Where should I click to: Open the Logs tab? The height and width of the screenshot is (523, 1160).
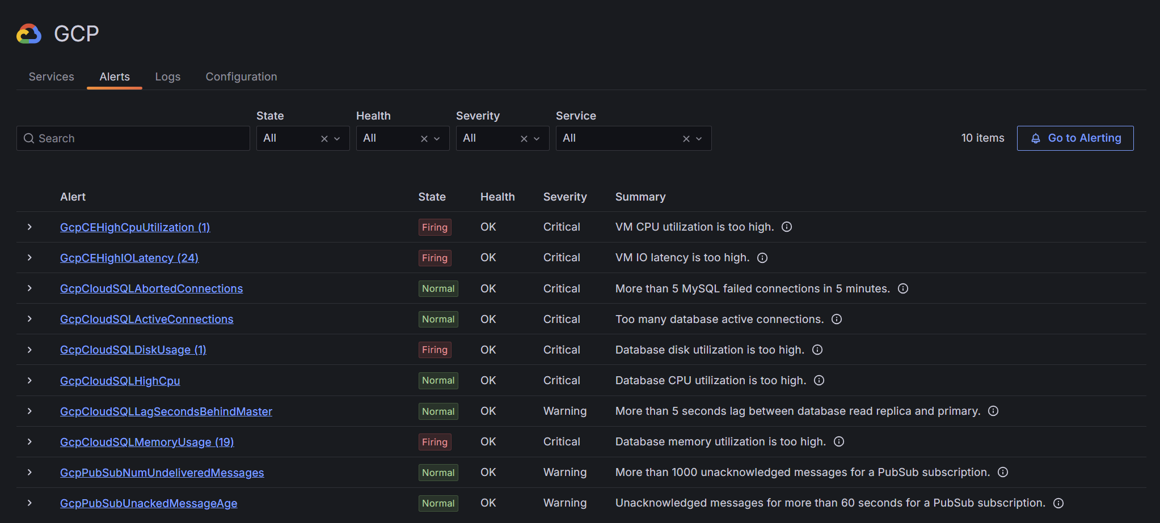coord(168,76)
